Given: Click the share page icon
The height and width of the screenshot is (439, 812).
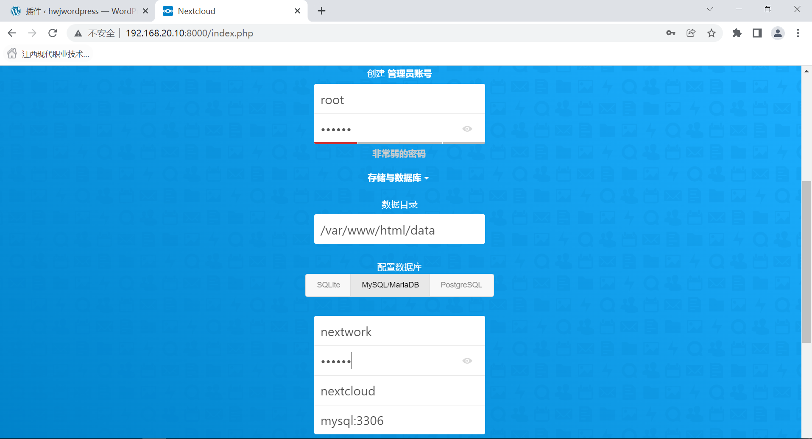Looking at the screenshot, I should [x=691, y=33].
